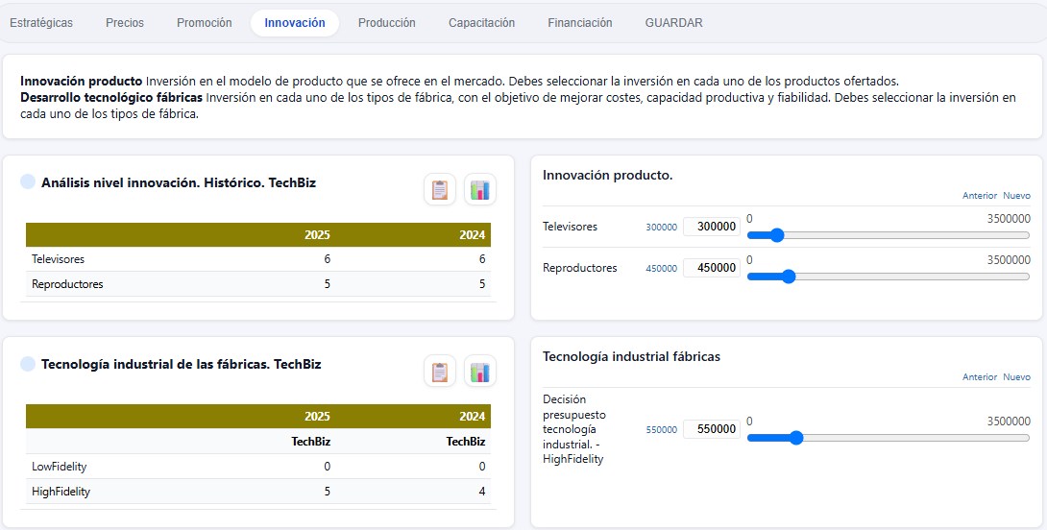This screenshot has width=1047, height=530.
Task: Switch to the Financiación tab
Action: 579,23
